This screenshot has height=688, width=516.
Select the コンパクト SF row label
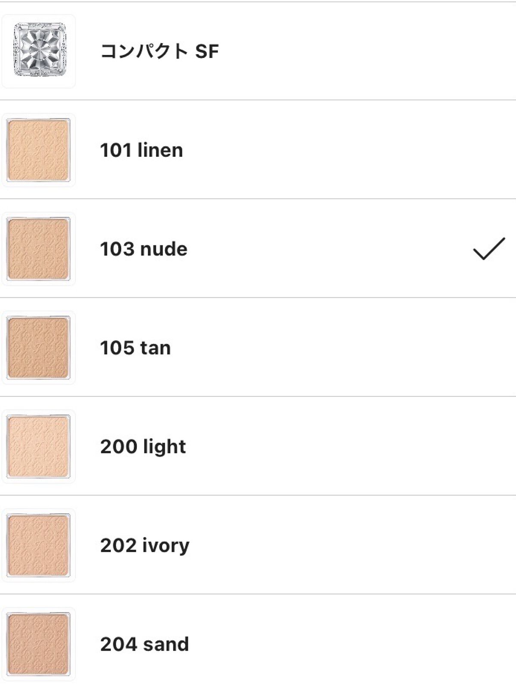coord(160,52)
